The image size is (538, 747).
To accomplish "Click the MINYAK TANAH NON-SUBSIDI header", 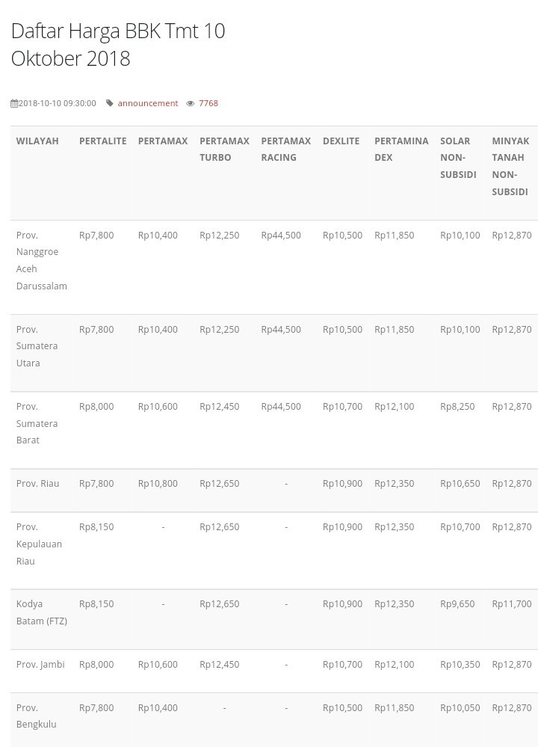I will 510,166.
